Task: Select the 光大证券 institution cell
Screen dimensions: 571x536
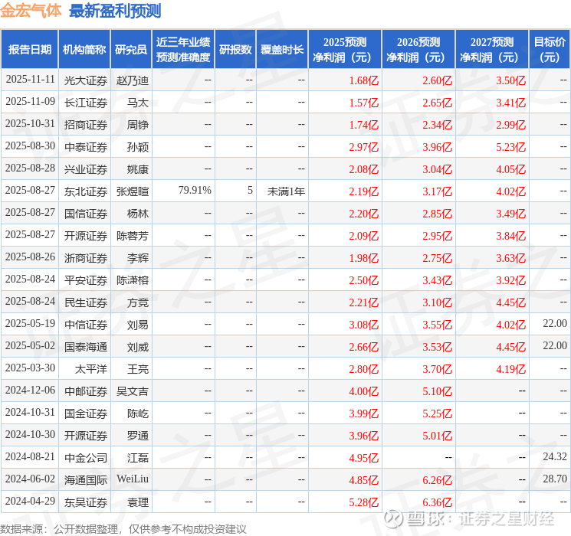Action: 86,80
